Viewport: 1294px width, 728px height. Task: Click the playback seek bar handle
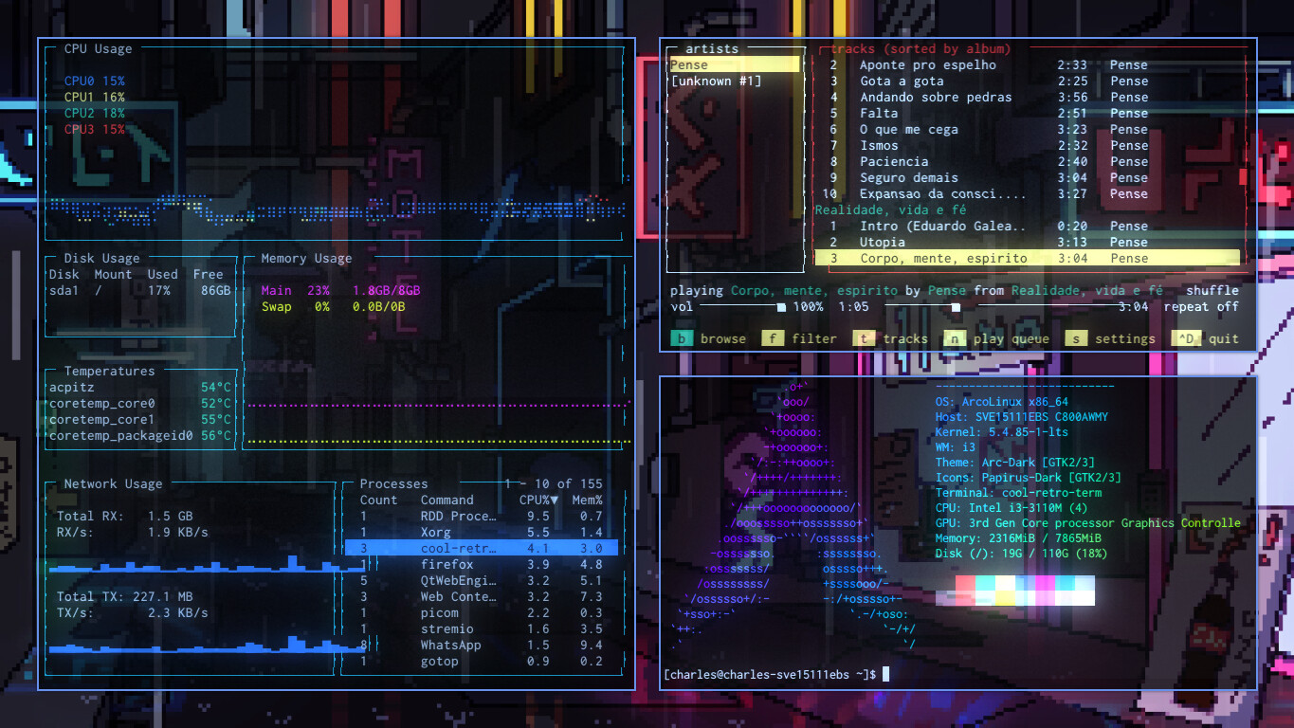coord(956,307)
